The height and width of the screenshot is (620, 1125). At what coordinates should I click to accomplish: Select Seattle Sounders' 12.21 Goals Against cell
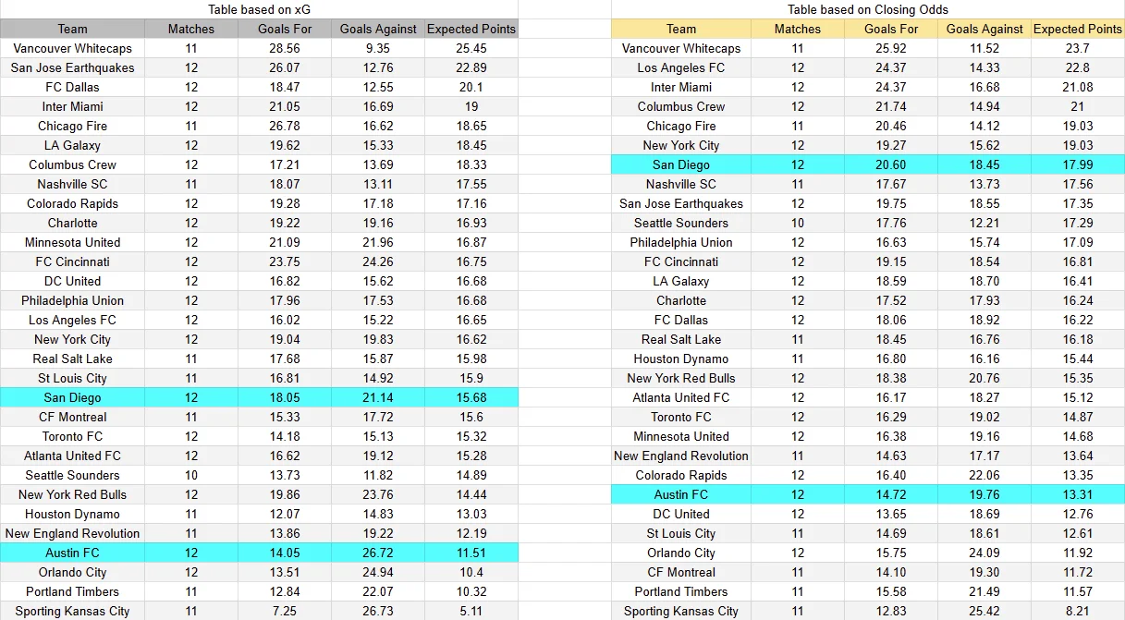tap(984, 223)
